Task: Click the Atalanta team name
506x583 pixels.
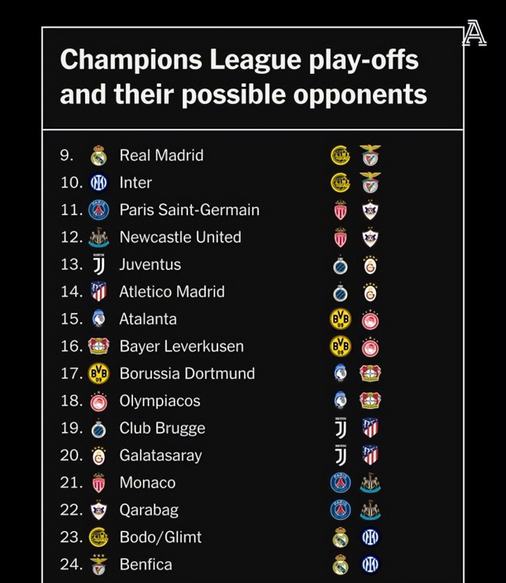Action: [x=148, y=319]
